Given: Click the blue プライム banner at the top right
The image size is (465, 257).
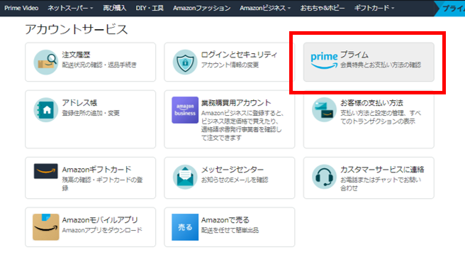Looking at the screenshot, I should pos(450,9).
